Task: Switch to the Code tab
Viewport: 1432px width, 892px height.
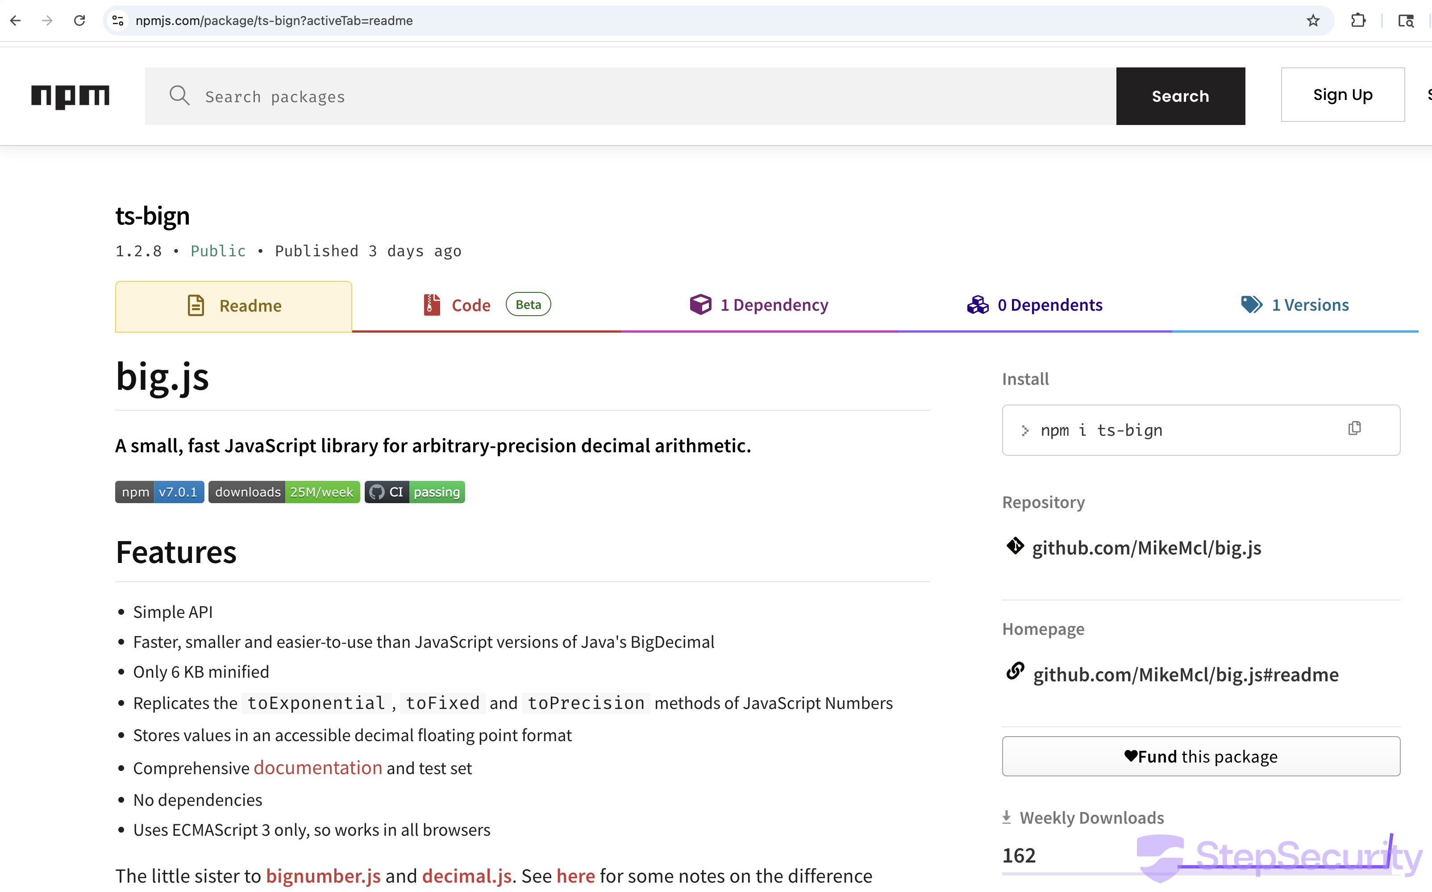Action: click(470, 305)
